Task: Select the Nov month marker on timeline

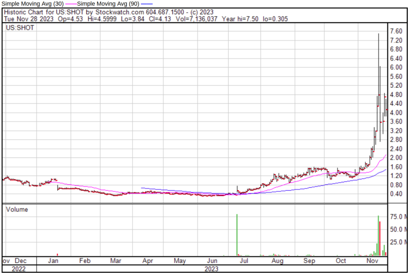Action: tap(373, 261)
